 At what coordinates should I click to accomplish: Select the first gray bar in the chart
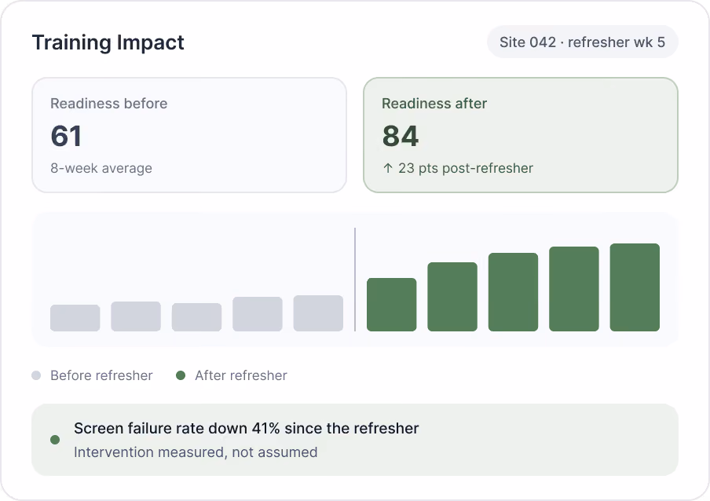point(75,318)
